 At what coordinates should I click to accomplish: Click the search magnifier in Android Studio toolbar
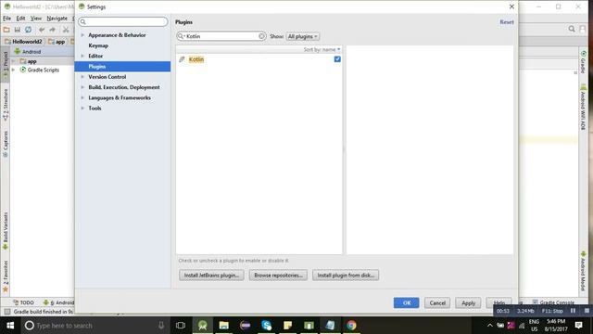pyautogui.click(x=572, y=29)
